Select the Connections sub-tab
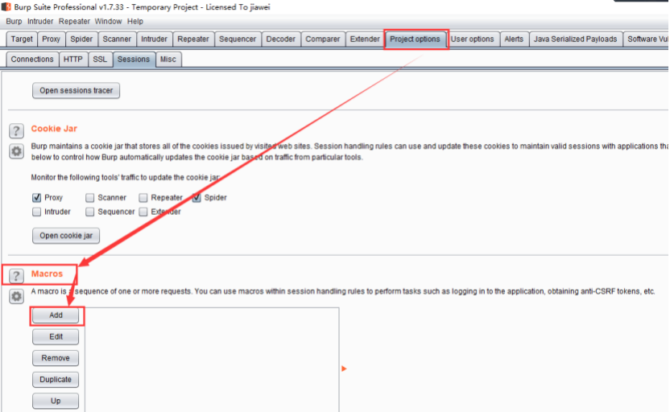The height and width of the screenshot is (412, 670). [x=32, y=60]
